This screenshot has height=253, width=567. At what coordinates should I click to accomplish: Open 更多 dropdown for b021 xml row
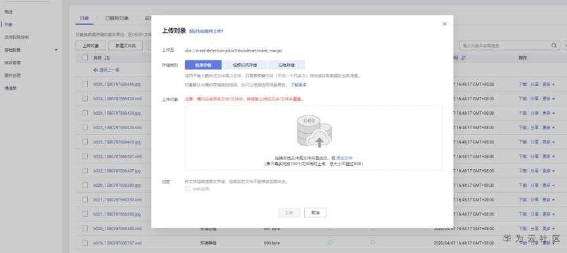pyautogui.click(x=548, y=199)
